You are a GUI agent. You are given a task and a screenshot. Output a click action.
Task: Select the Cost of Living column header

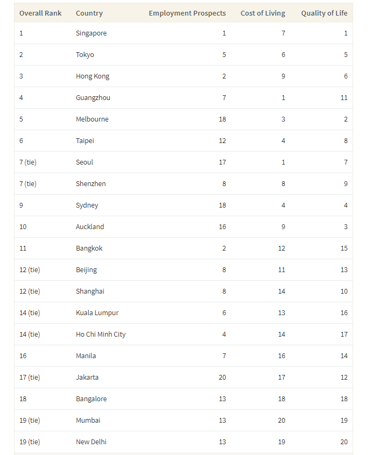pyautogui.click(x=263, y=13)
